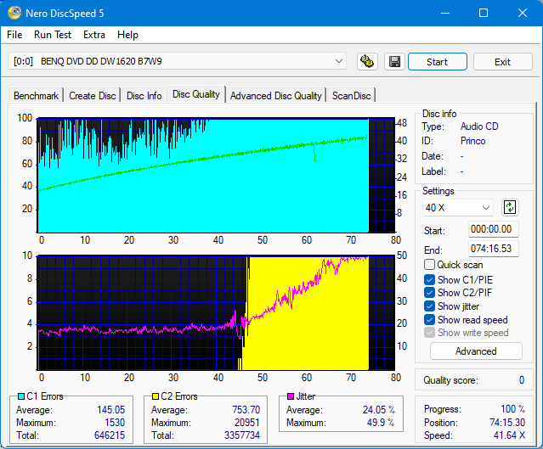Switch to the ScanDisc tab

click(x=351, y=96)
